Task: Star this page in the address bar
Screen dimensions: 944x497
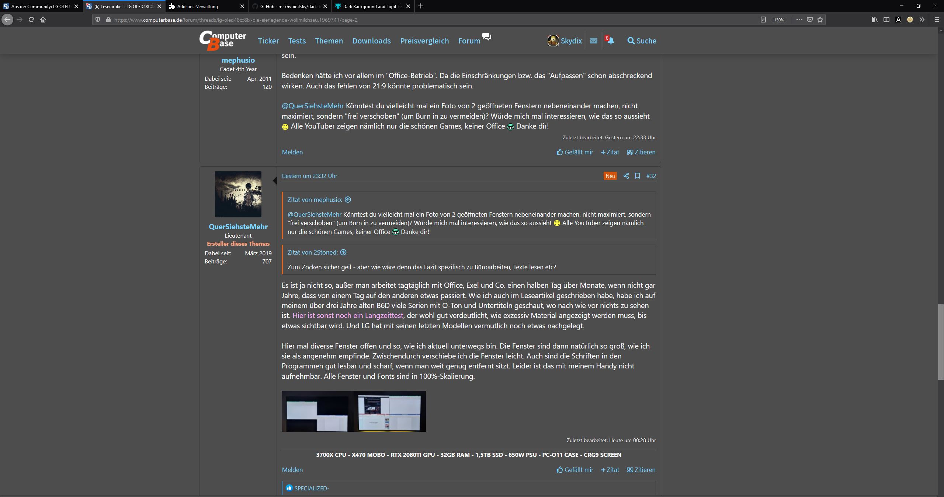Action: coord(820,20)
